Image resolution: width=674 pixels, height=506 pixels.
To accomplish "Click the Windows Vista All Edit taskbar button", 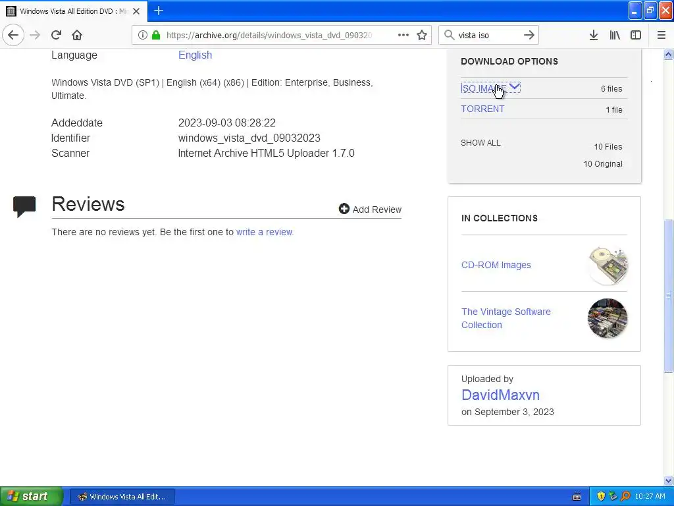I will (122, 497).
